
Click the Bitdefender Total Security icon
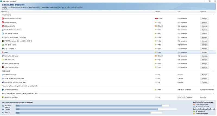coord(3,18)
